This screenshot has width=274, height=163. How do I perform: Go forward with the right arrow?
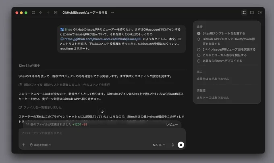[48, 12]
